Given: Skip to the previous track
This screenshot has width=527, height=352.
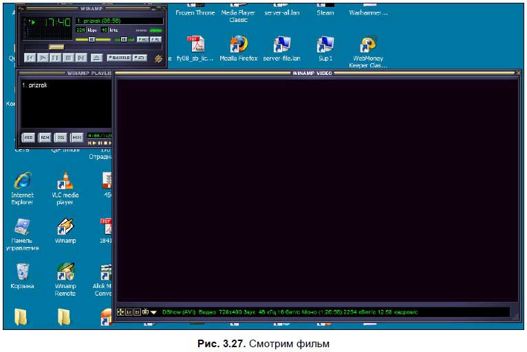Looking at the screenshot, I should [30, 58].
